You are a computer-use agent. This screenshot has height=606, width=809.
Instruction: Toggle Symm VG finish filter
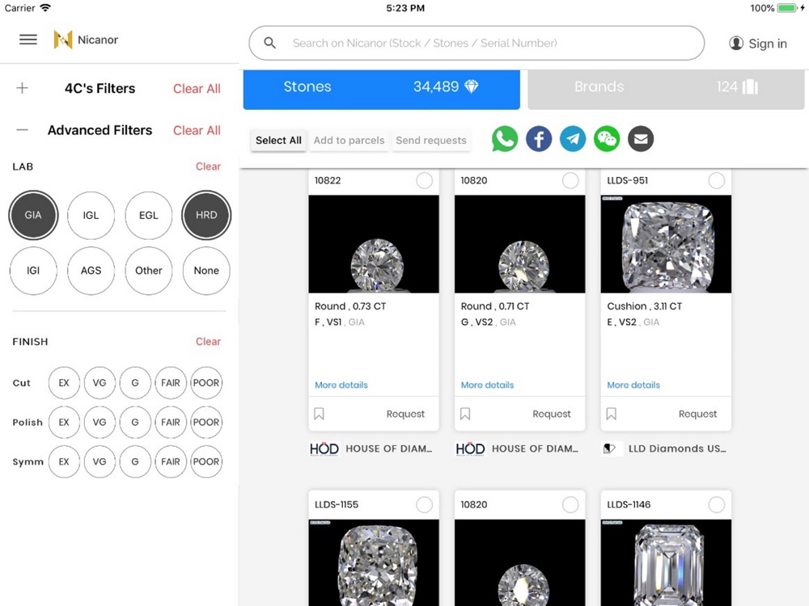pyautogui.click(x=100, y=461)
